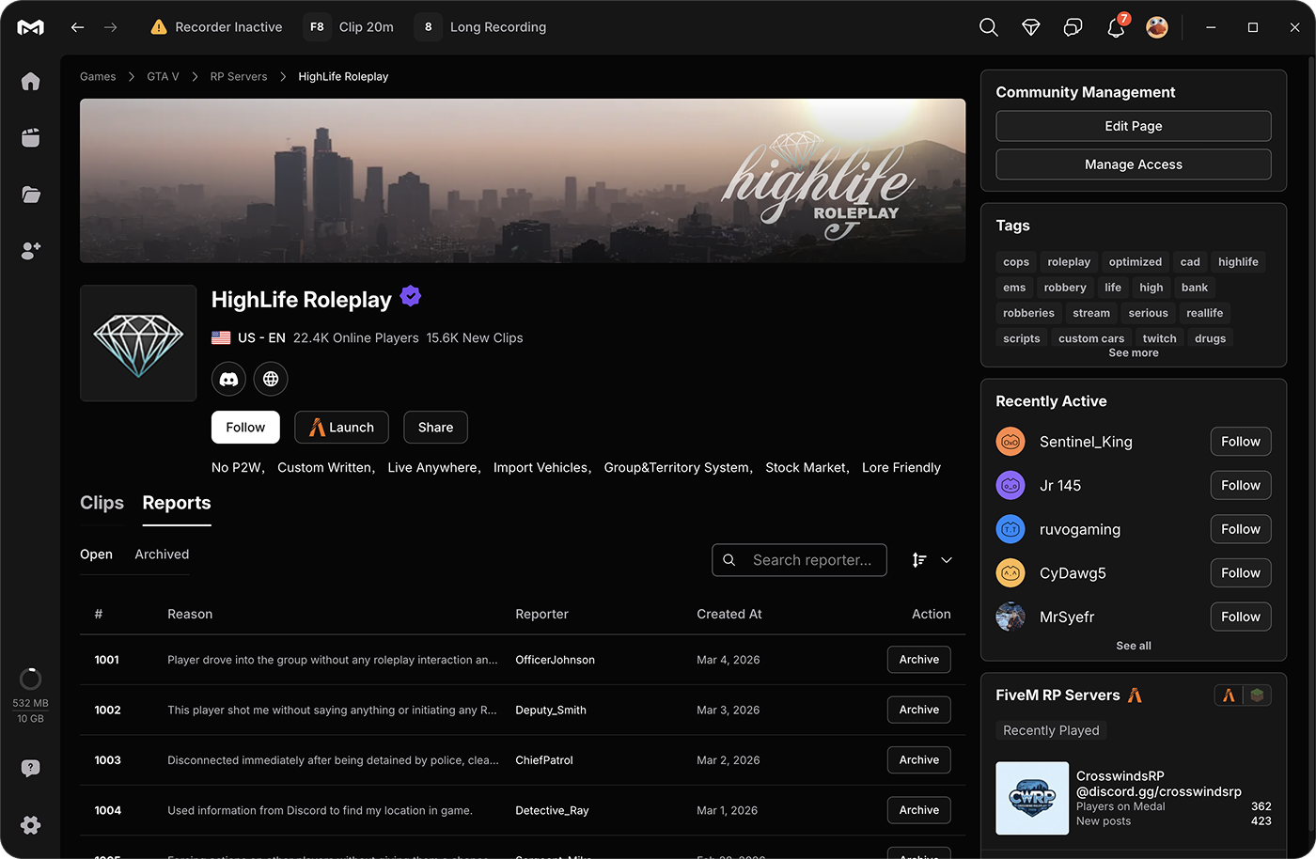The height and width of the screenshot is (859, 1316).
Task: Click CyDawg5's avatar
Action: [x=1010, y=573]
